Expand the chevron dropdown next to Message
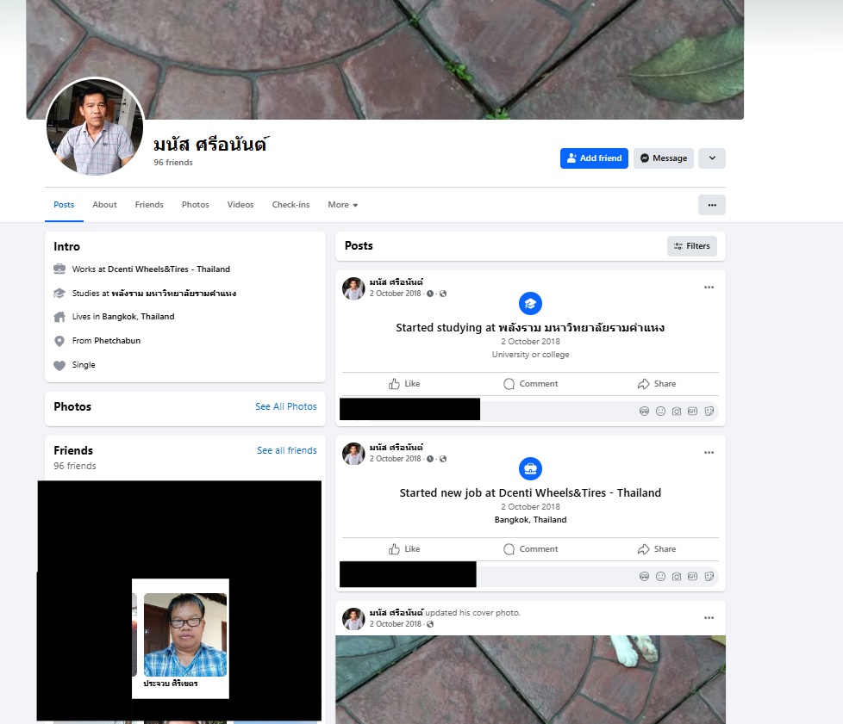This screenshot has height=724, width=843. (x=711, y=158)
